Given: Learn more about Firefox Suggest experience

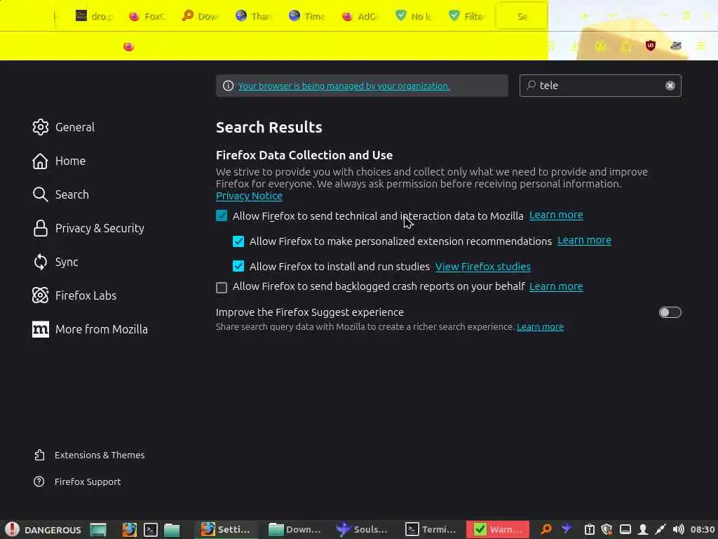Looking at the screenshot, I should [x=541, y=327].
